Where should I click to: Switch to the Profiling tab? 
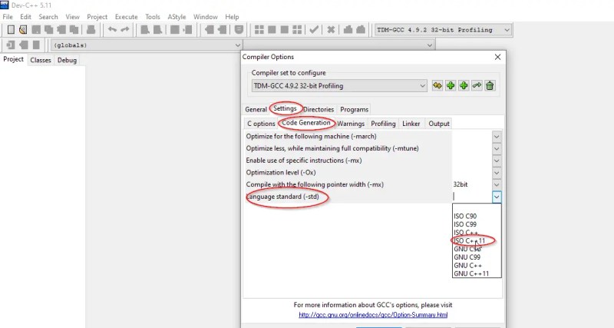(383, 124)
